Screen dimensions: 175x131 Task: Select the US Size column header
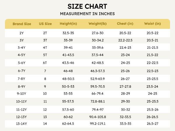[45, 24]
